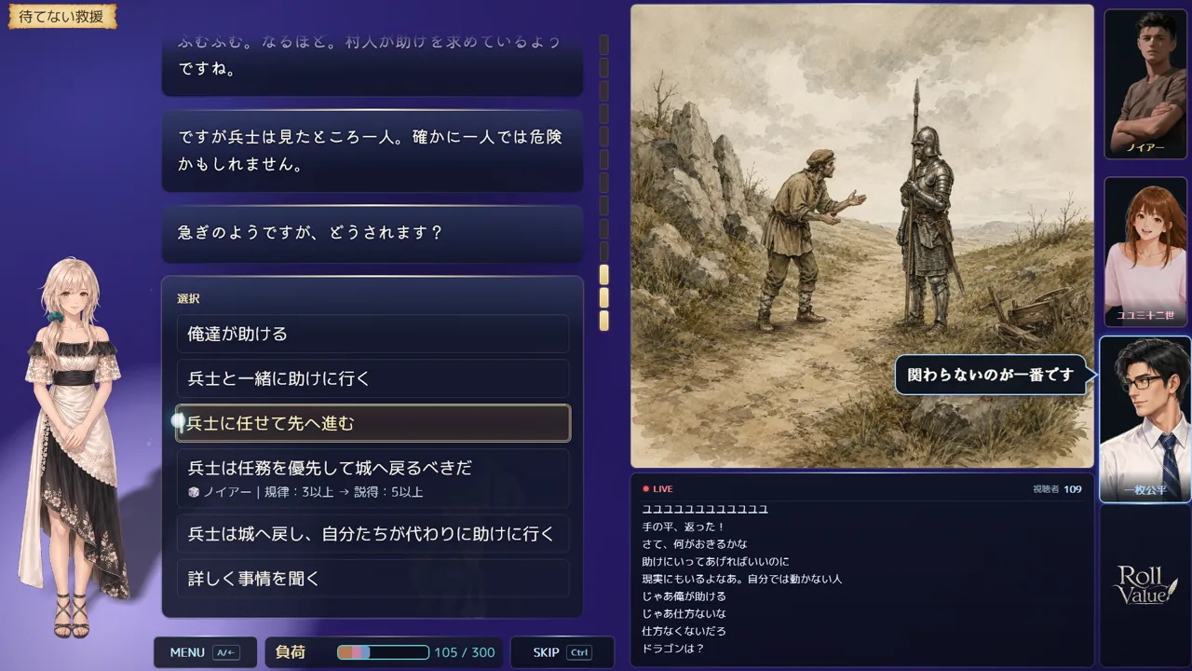This screenshot has height=671, width=1192.
Task: Click the Roll Value logo
Action: [1145, 584]
